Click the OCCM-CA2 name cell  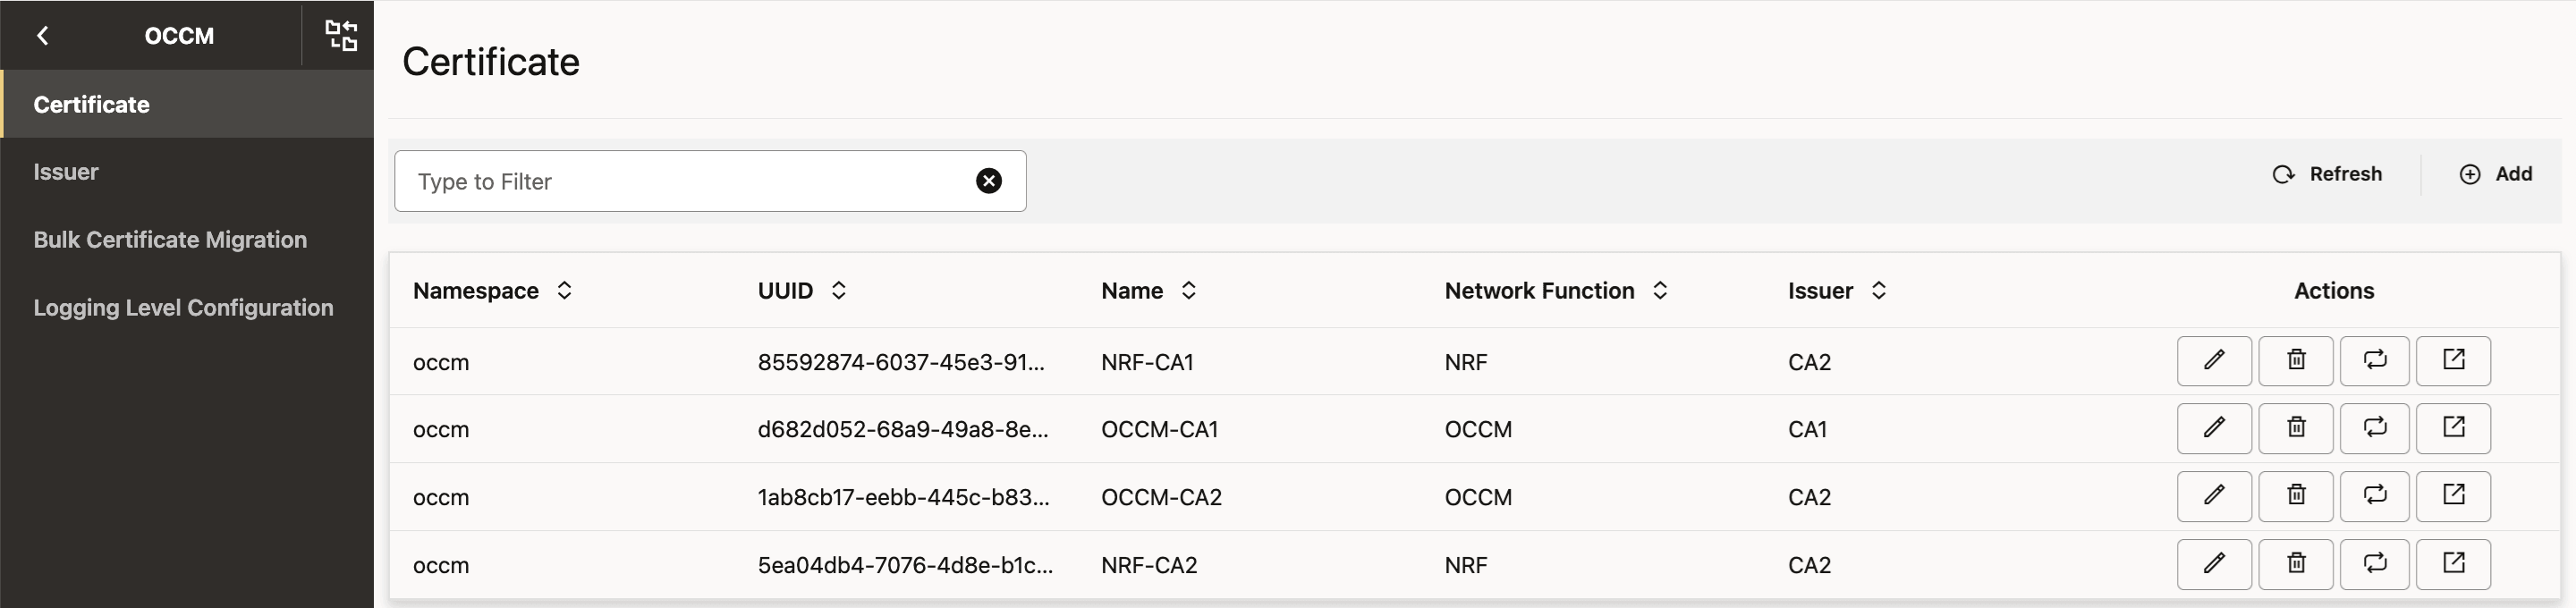point(1161,498)
